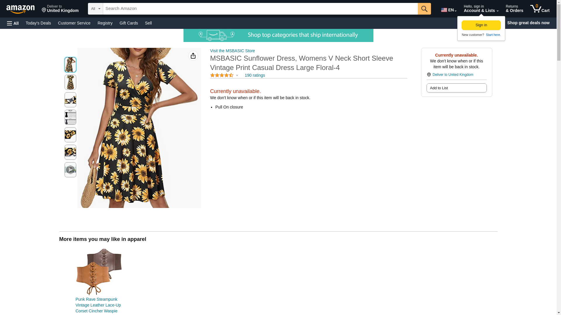Open Customer Service page

(74, 23)
